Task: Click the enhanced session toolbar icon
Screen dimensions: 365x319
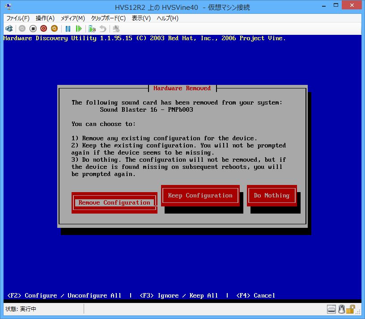Action: click(x=116, y=29)
